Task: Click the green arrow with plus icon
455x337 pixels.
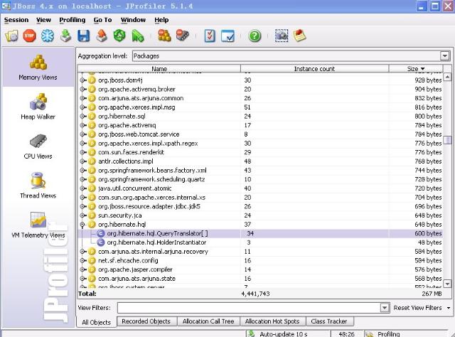Action: pyautogui.click(x=138, y=36)
